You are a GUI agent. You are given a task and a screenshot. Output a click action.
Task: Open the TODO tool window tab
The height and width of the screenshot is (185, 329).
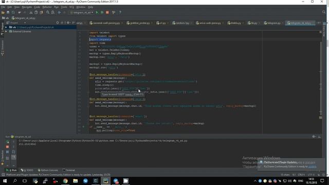(x=27, y=170)
